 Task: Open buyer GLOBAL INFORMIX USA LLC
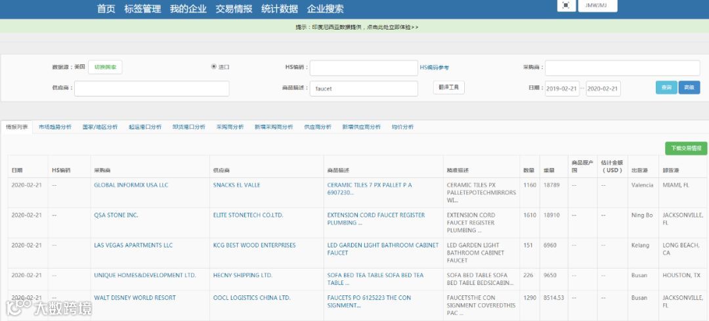tap(131, 185)
